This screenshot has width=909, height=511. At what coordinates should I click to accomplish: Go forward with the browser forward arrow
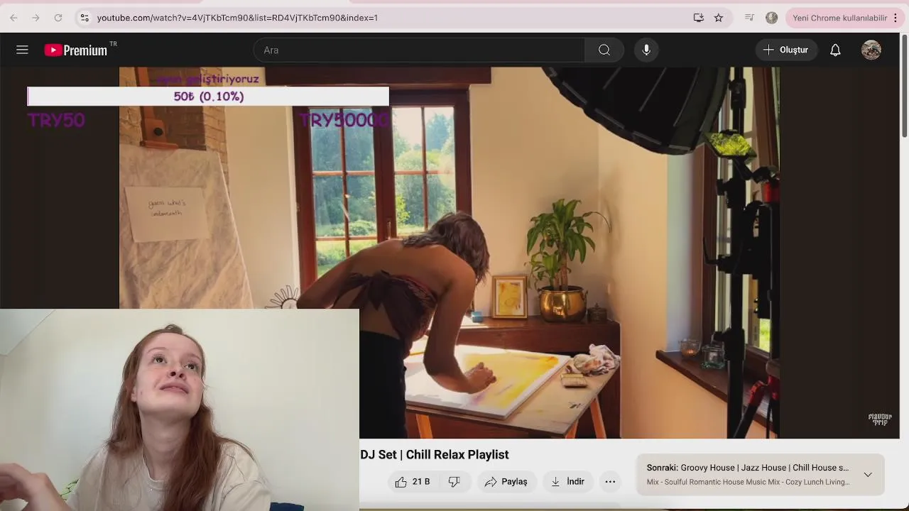[x=36, y=18]
